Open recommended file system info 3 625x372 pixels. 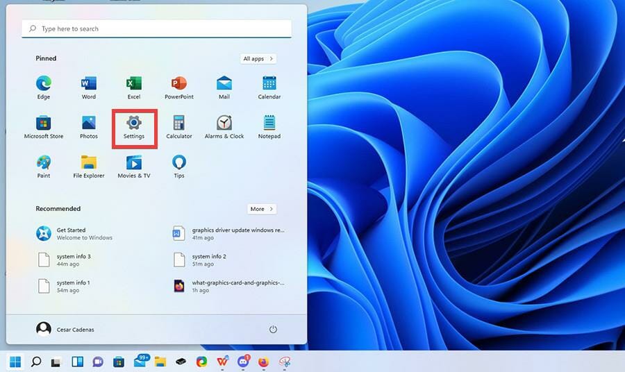[x=65, y=260]
